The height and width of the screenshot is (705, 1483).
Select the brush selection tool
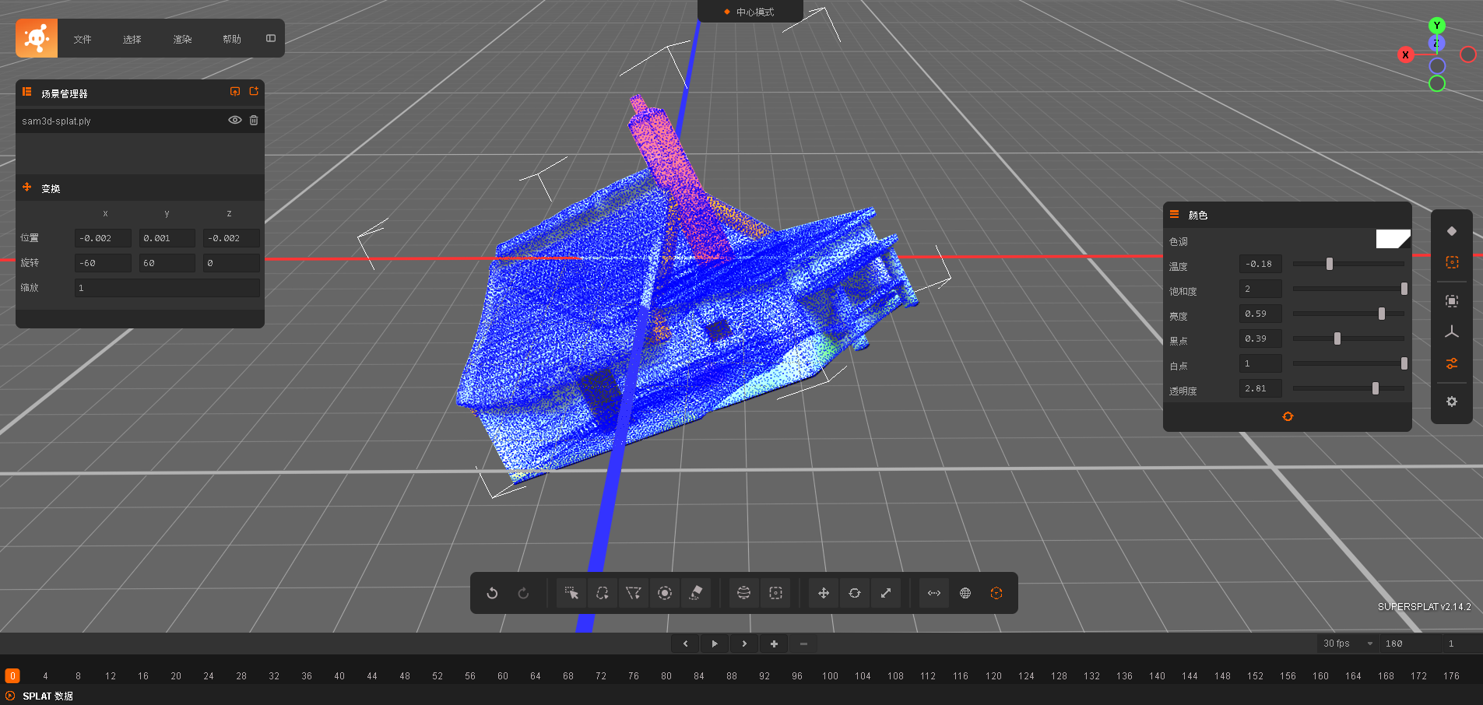pos(665,593)
